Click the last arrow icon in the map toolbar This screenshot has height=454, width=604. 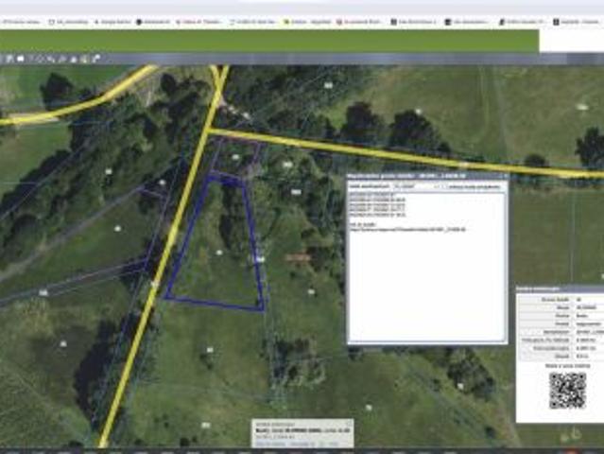click(x=96, y=59)
